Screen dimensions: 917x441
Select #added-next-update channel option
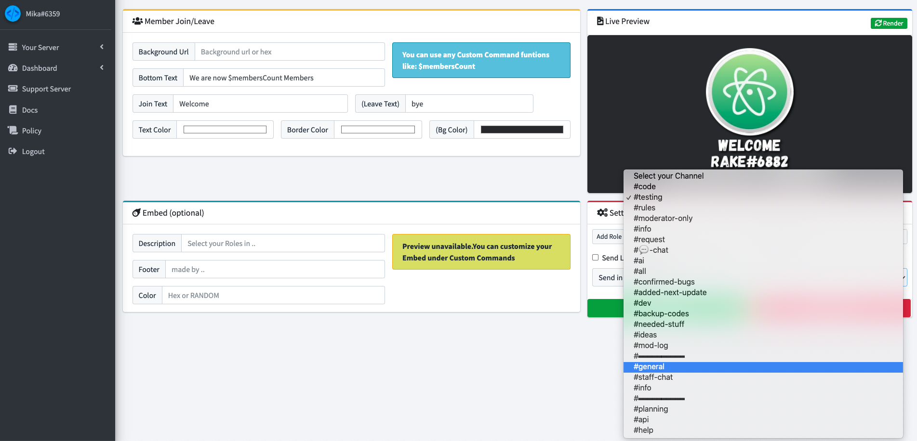763,292
